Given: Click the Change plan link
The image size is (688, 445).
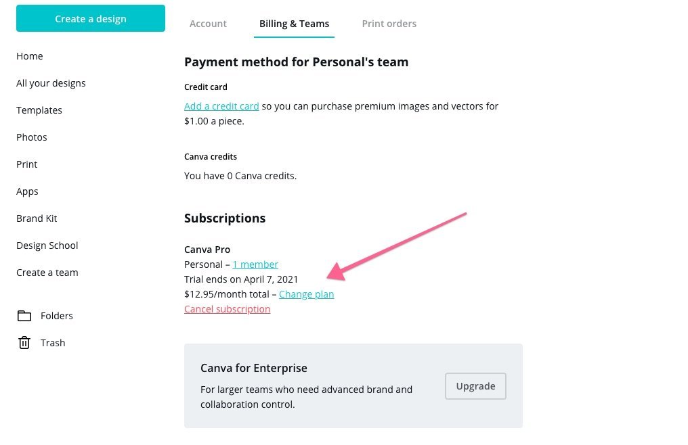Looking at the screenshot, I should [307, 294].
